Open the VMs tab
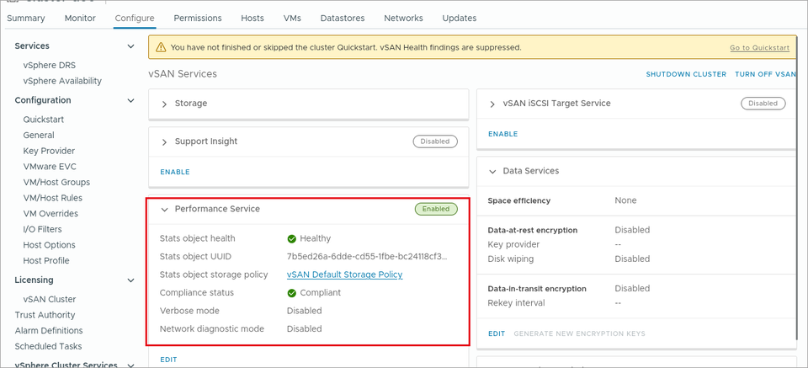This screenshot has width=808, height=368. tap(292, 18)
